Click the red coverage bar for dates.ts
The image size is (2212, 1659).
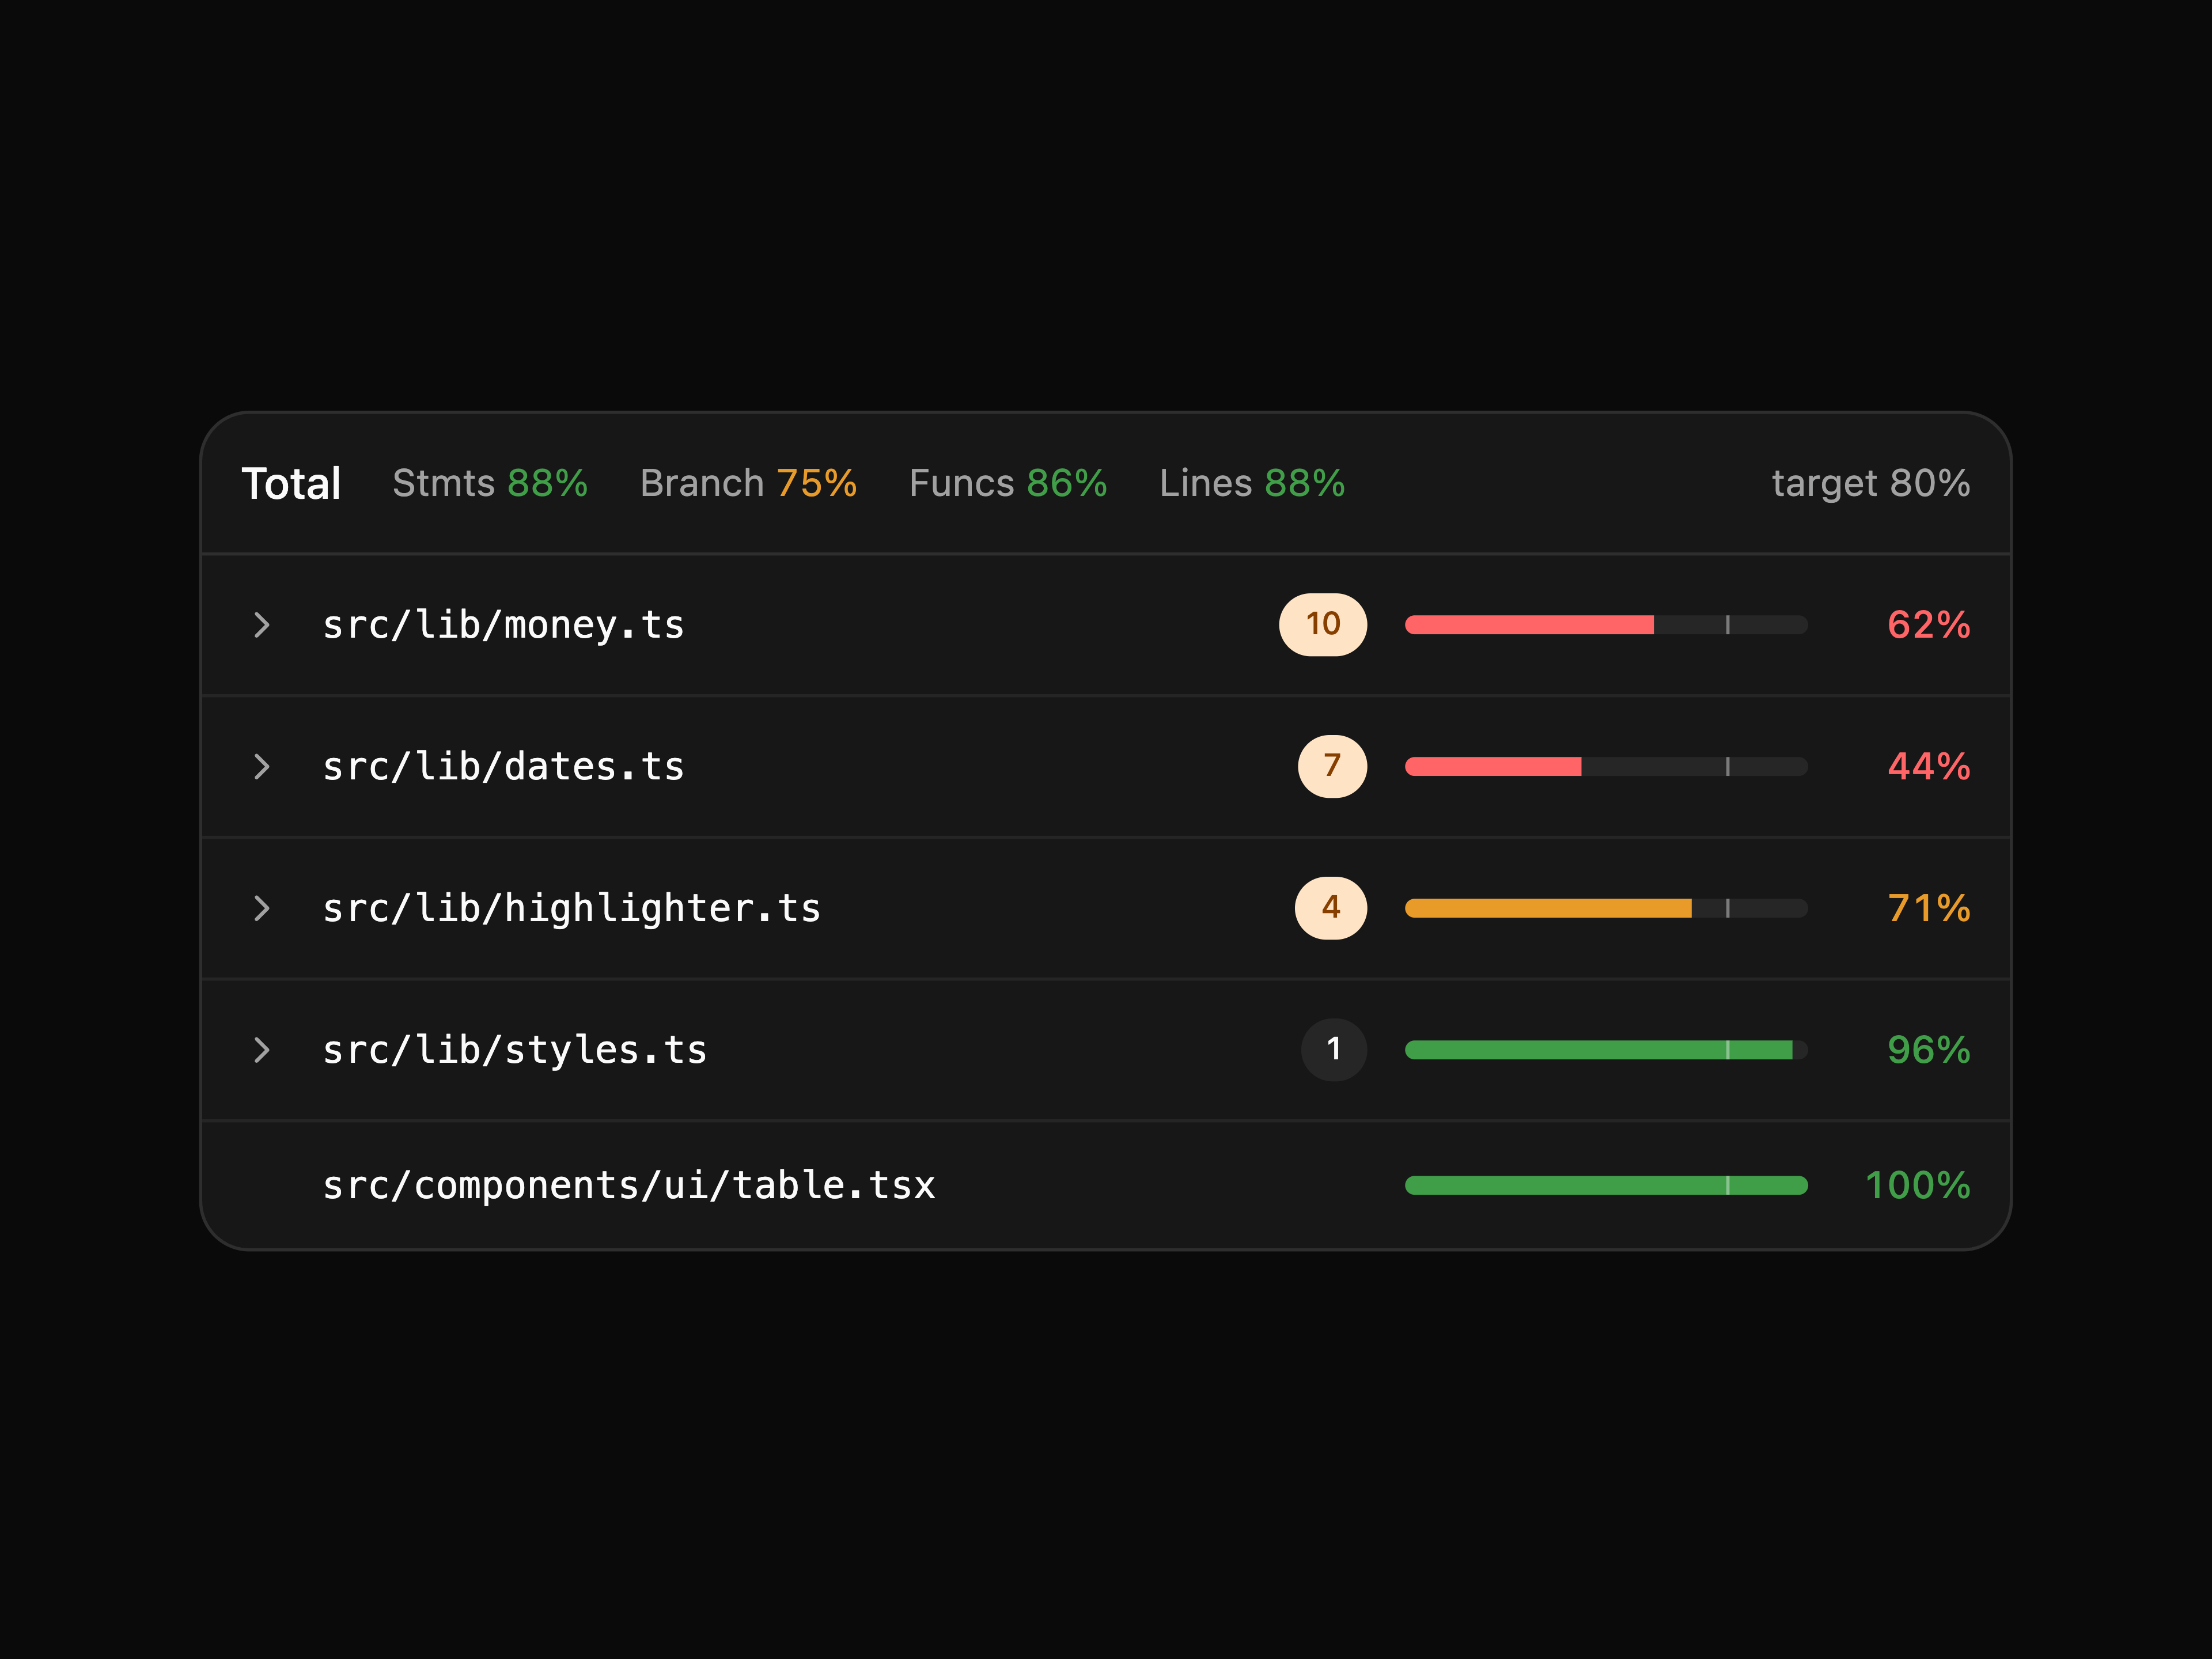click(x=1606, y=767)
